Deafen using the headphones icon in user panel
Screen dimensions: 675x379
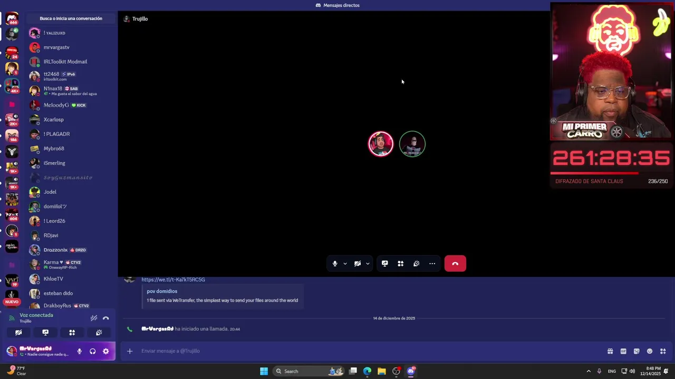click(x=93, y=351)
